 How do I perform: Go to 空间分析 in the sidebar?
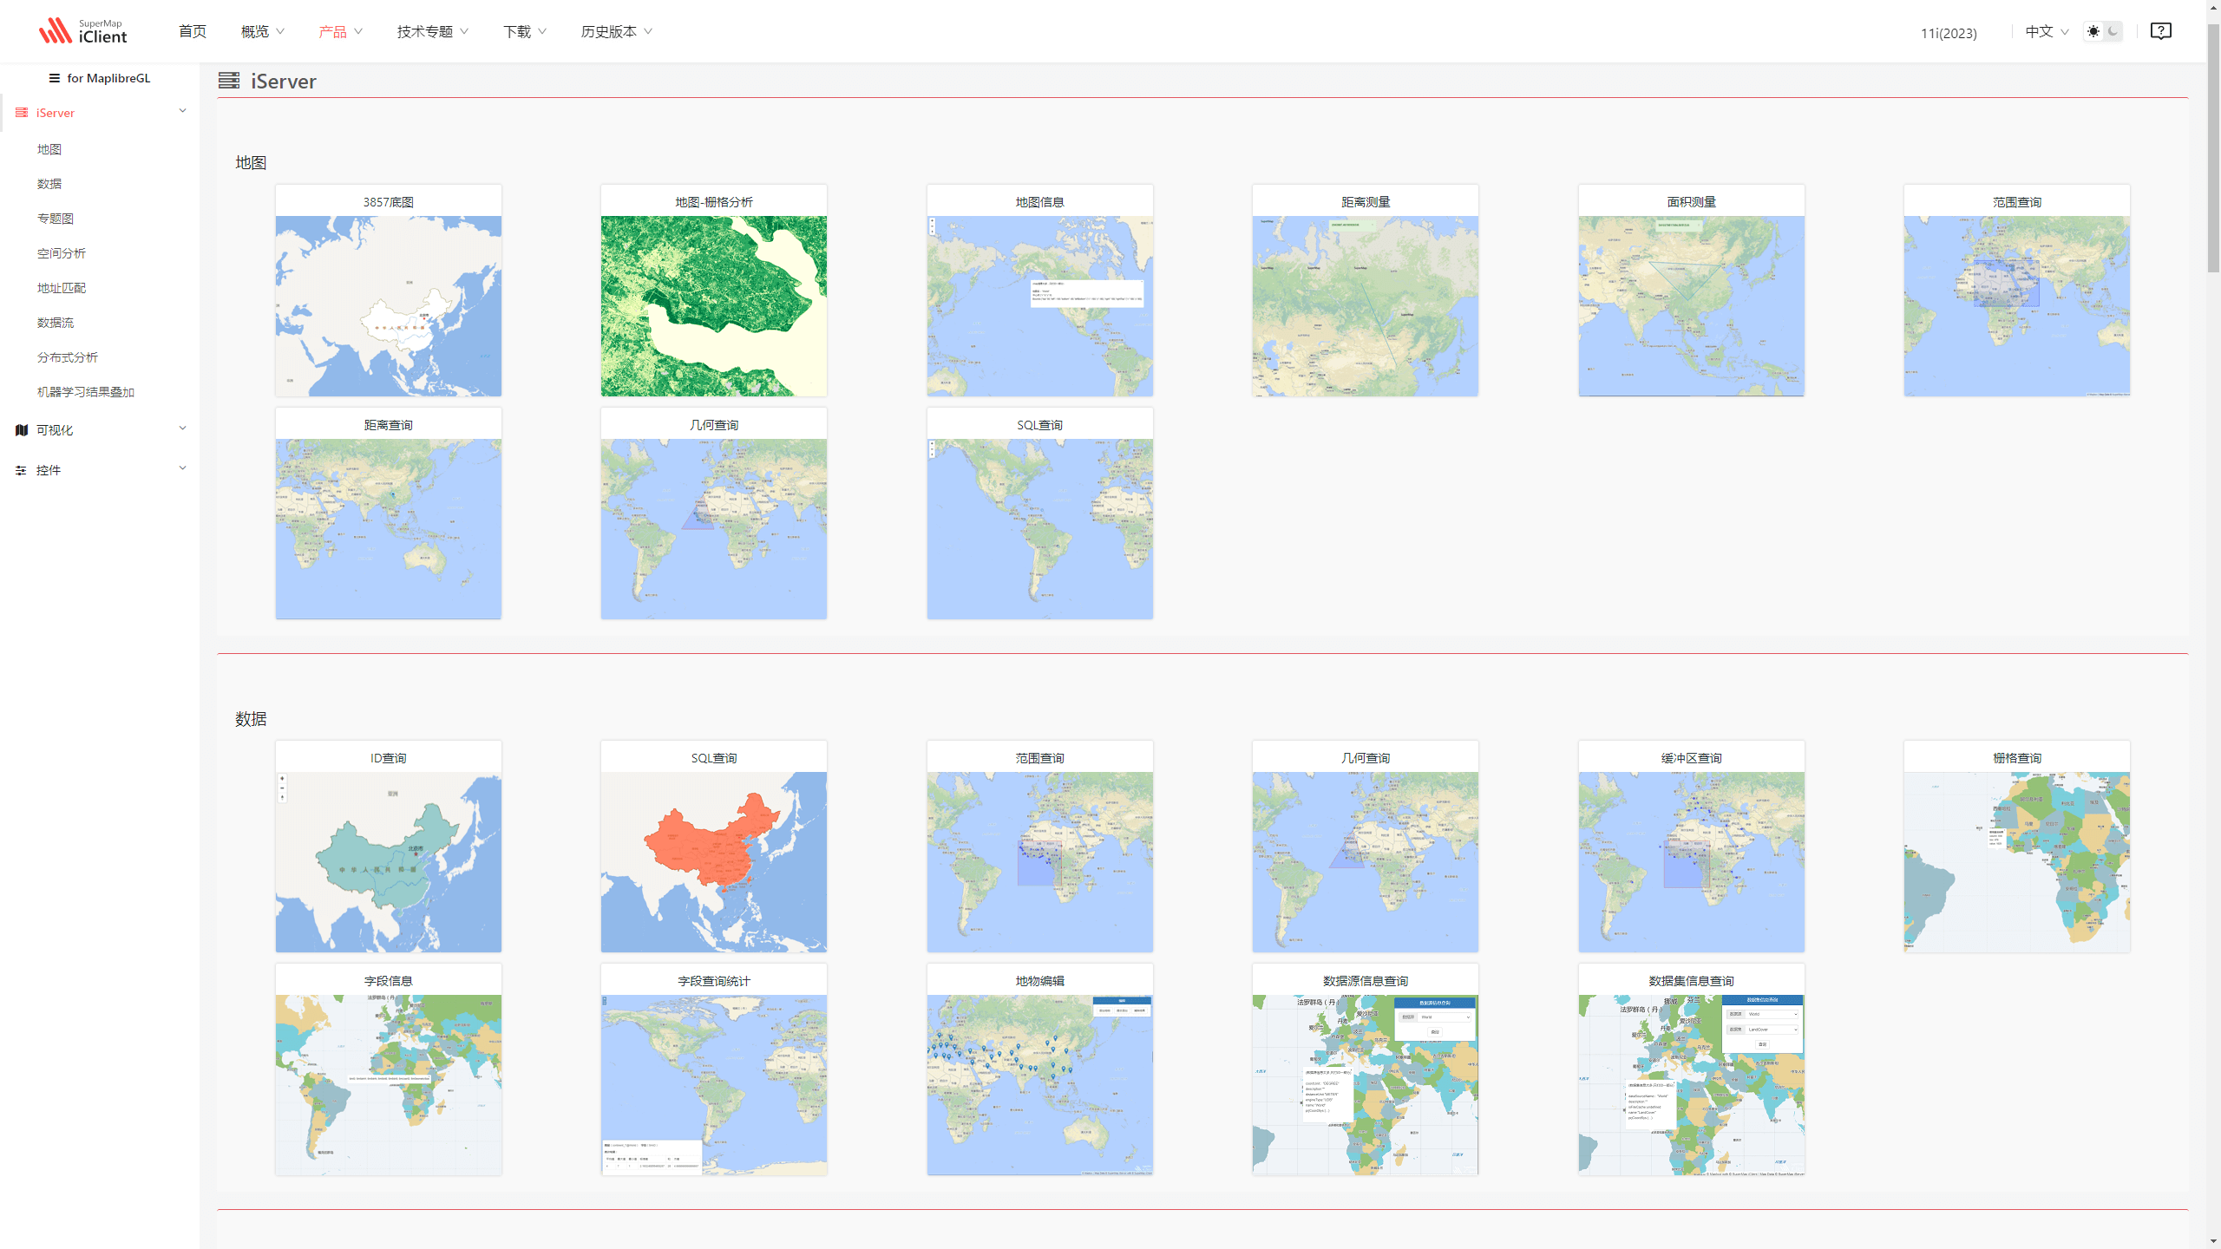pos(61,253)
